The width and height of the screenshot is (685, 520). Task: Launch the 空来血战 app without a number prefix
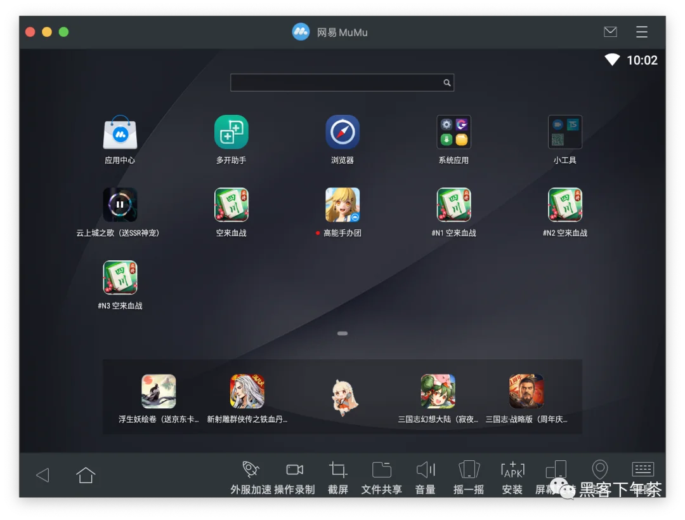[231, 204]
